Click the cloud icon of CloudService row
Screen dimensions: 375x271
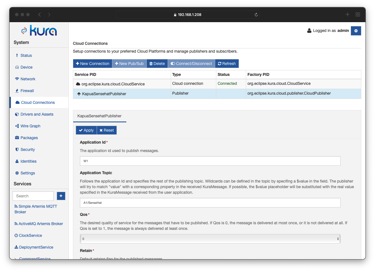[x=78, y=84]
